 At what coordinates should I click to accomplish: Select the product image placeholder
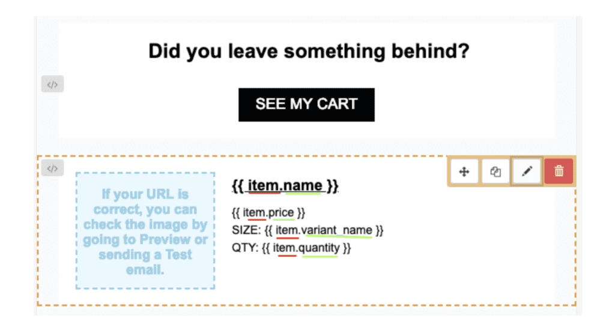point(145,231)
